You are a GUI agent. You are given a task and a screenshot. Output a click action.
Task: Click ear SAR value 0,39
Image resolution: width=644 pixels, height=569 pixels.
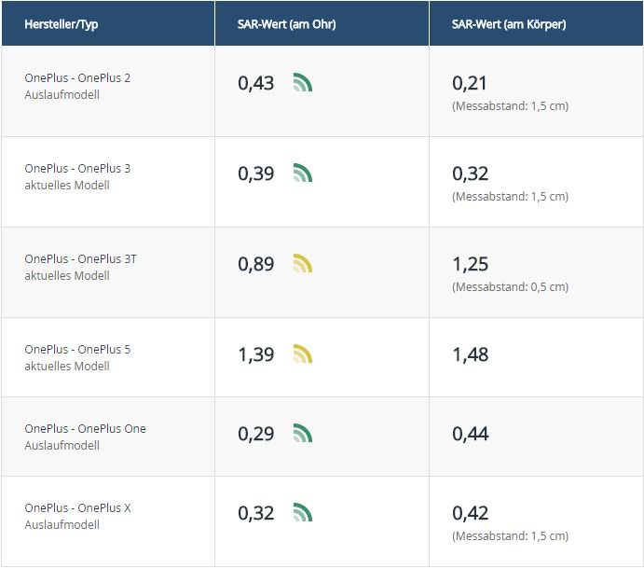coord(256,173)
